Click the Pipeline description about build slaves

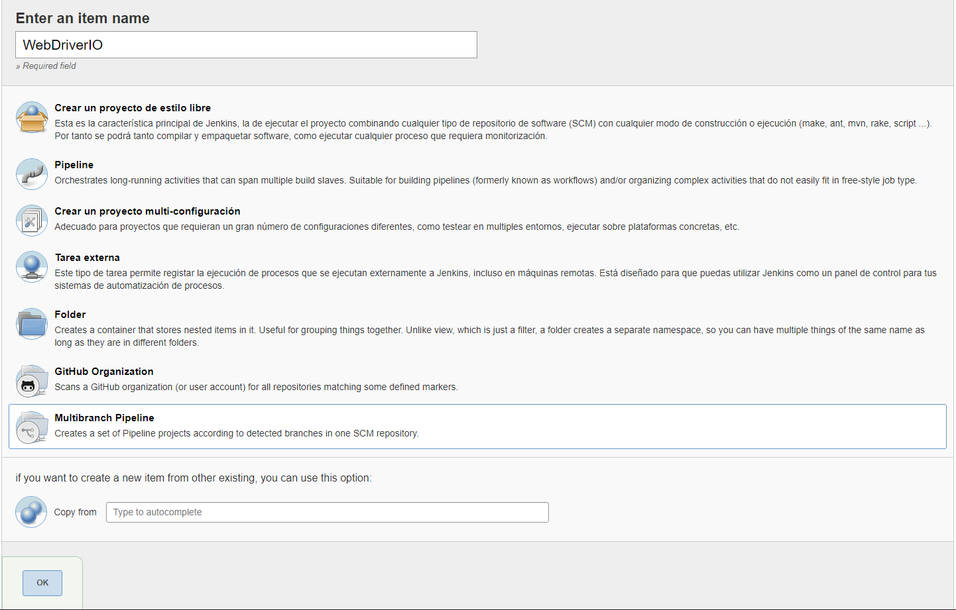[x=486, y=180]
